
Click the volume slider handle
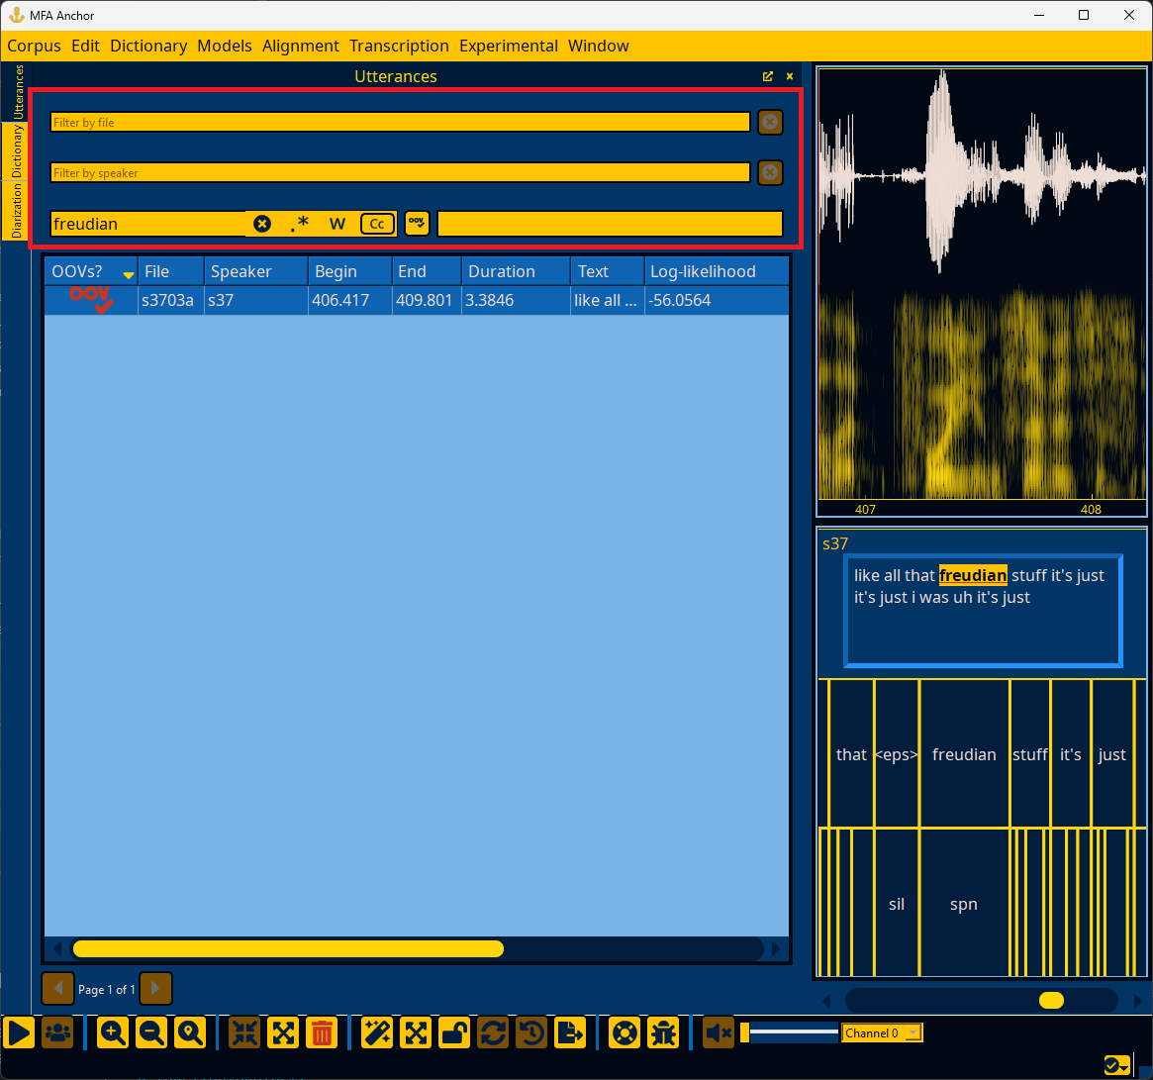click(x=745, y=1032)
